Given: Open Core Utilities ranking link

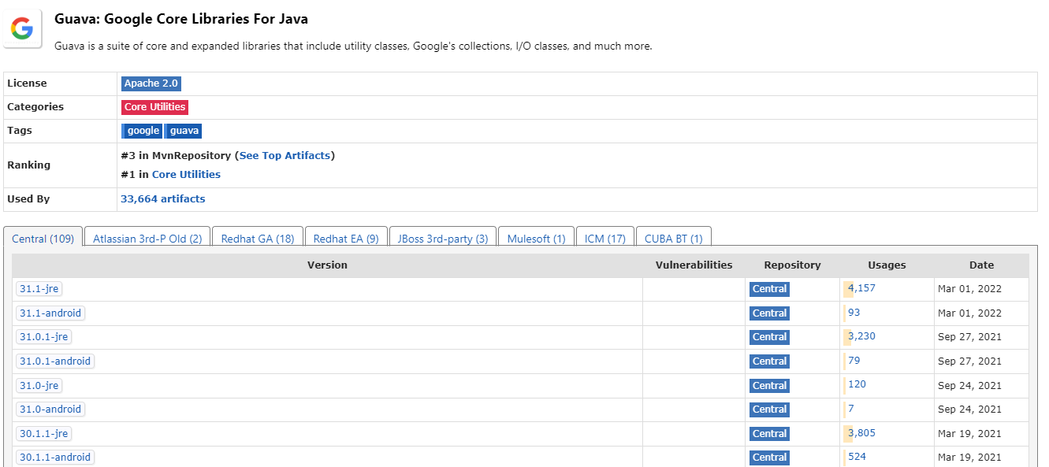Looking at the screenshot, I should click(186, 175).
